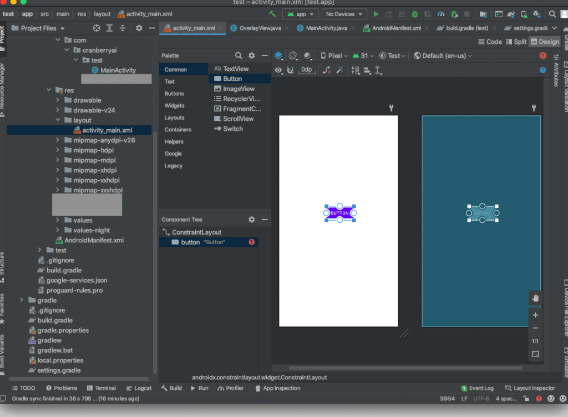This screenshot has height=417, width=568.
Task: Click the blue help icon in the design toolbar
Action: pos(542,70)
